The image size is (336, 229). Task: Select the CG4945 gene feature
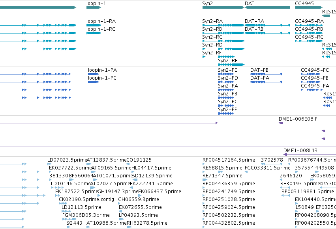click(309, 7)
